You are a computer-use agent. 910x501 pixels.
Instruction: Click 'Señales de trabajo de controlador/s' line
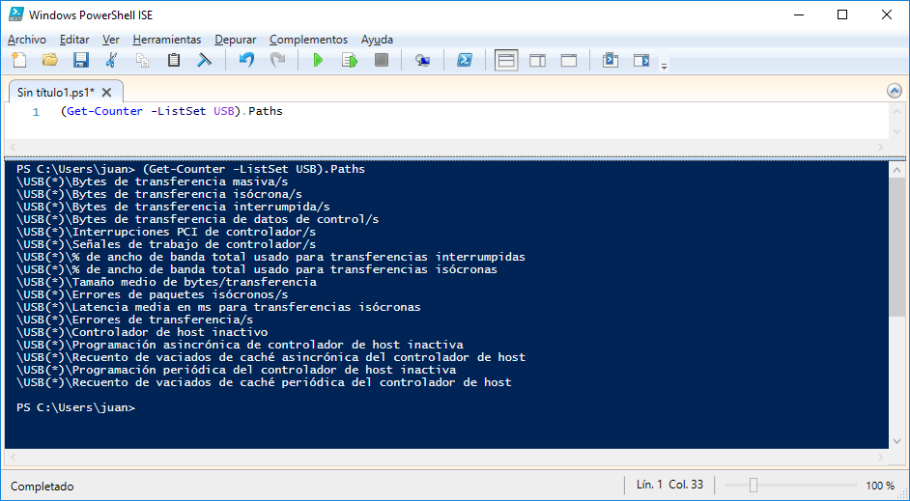[x=166, y=244]
